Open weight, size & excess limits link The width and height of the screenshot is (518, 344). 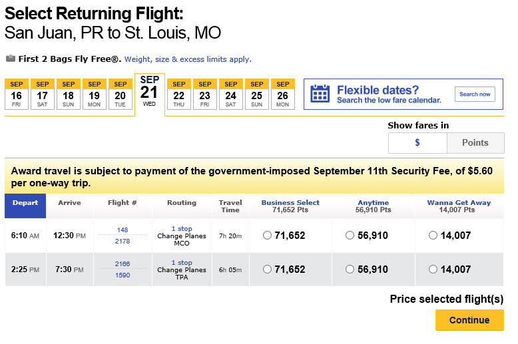point(188,59)
